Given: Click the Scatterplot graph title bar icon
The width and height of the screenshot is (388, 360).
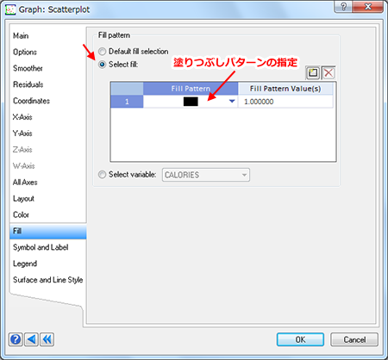Looking at the screenshot, I should click(x=10, y=9).
